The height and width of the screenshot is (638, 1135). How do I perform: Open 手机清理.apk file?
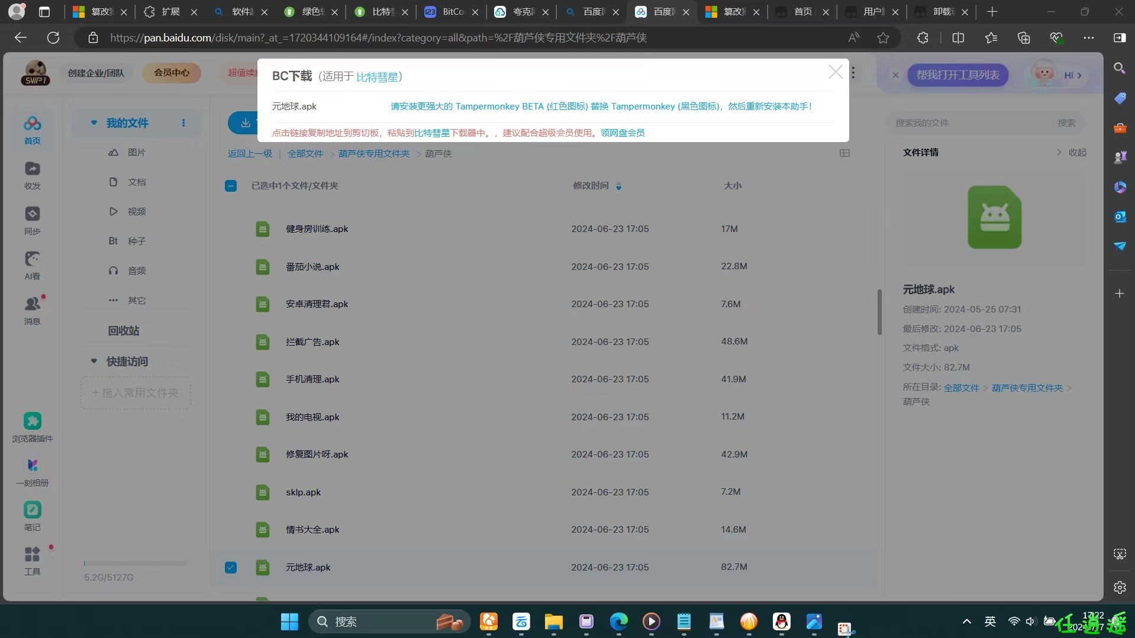312,379
